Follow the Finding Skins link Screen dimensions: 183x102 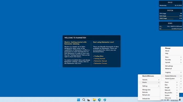point(98,56)
